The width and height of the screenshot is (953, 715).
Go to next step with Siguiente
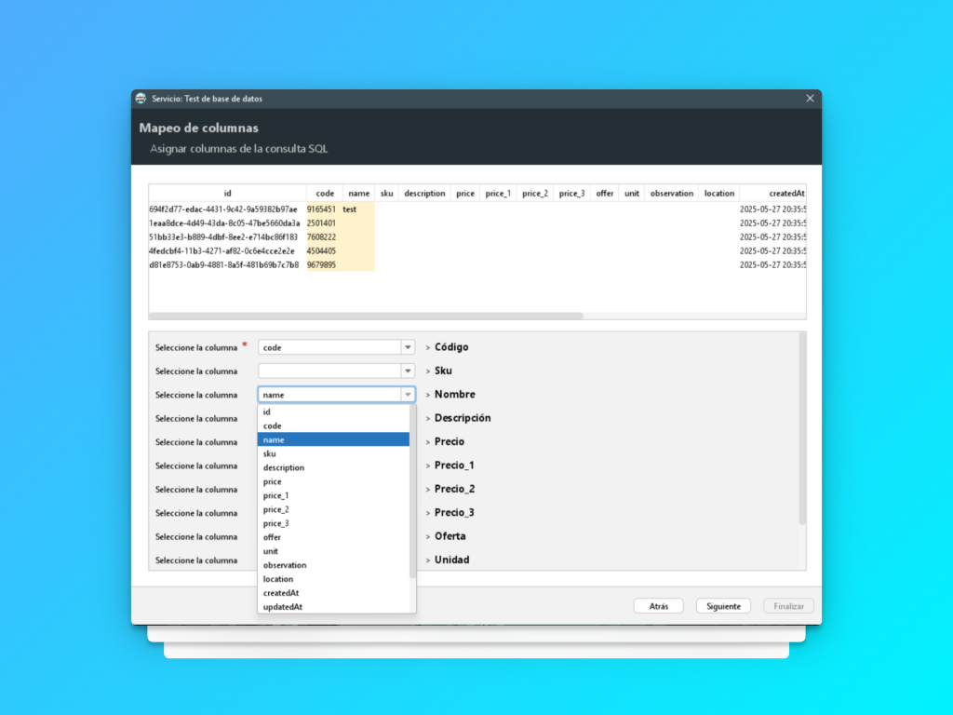pos(723,606)
